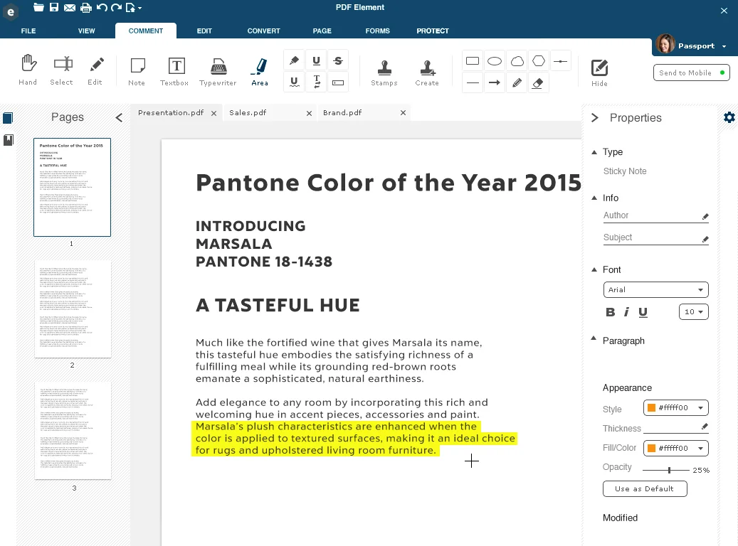This screenshot has height=546, width=738.
Task: Select the insert text caret tool
Action: (317, 82)
